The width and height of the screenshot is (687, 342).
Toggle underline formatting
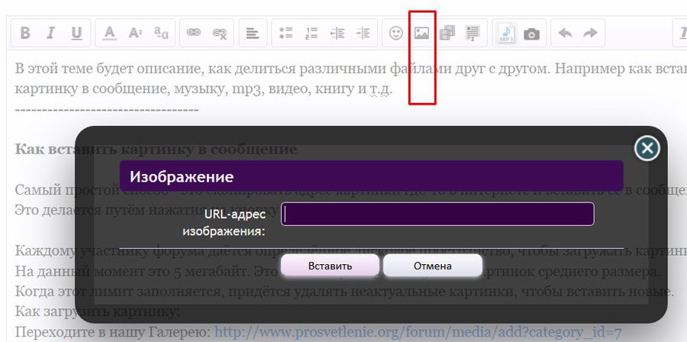[76, 34]
